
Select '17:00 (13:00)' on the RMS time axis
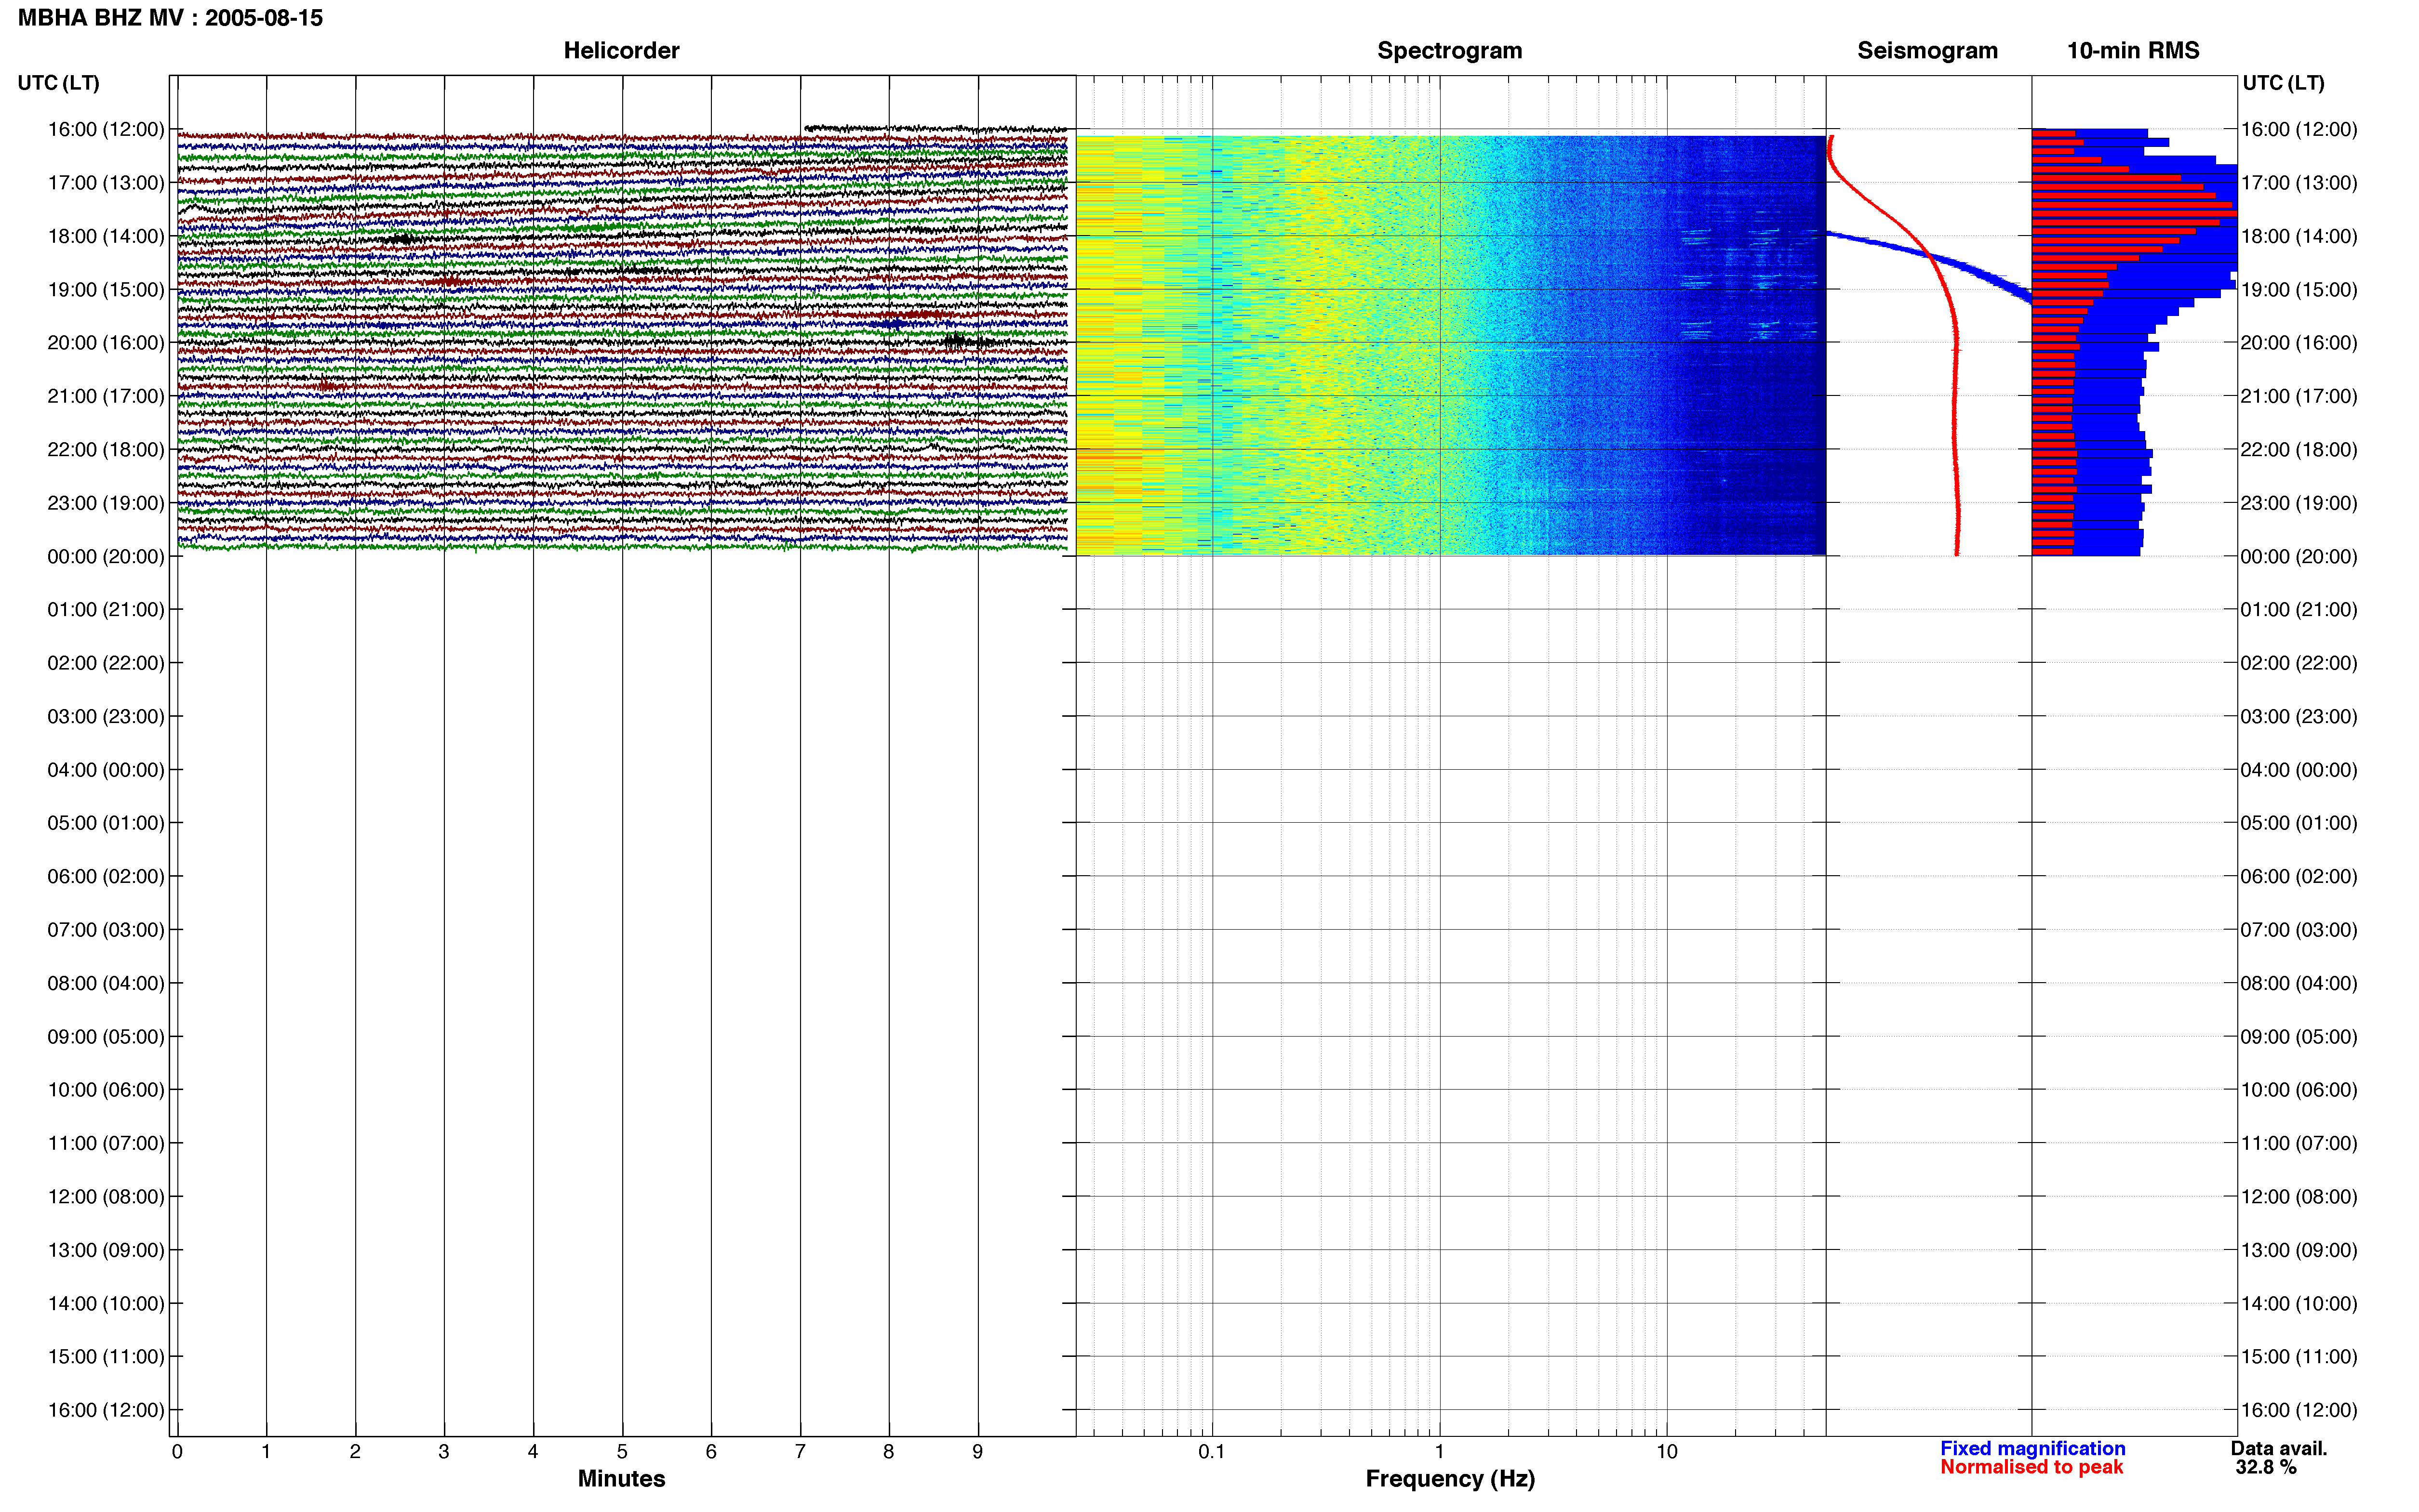coord(2299,183)
